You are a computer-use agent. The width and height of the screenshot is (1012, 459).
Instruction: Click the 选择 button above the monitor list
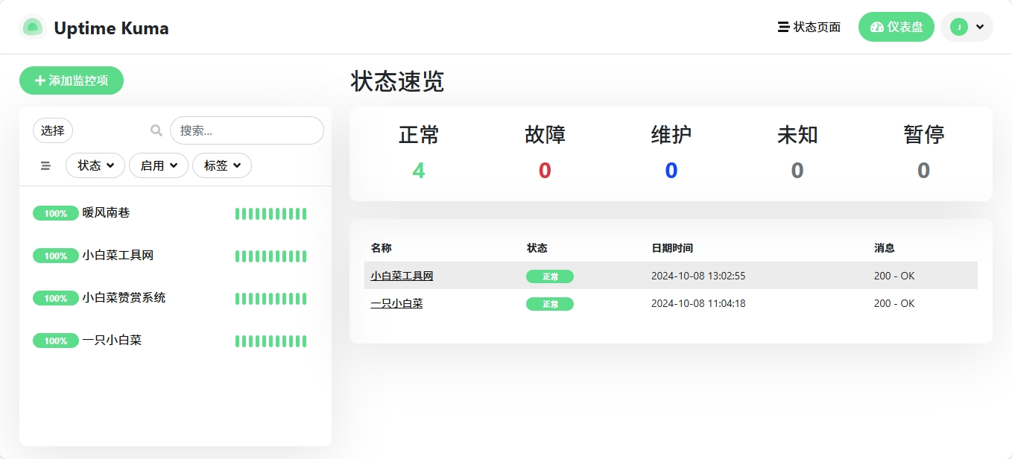pos(52,130)
